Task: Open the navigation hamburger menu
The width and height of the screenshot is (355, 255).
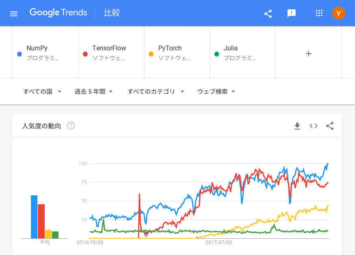Action: pos(13,13)
